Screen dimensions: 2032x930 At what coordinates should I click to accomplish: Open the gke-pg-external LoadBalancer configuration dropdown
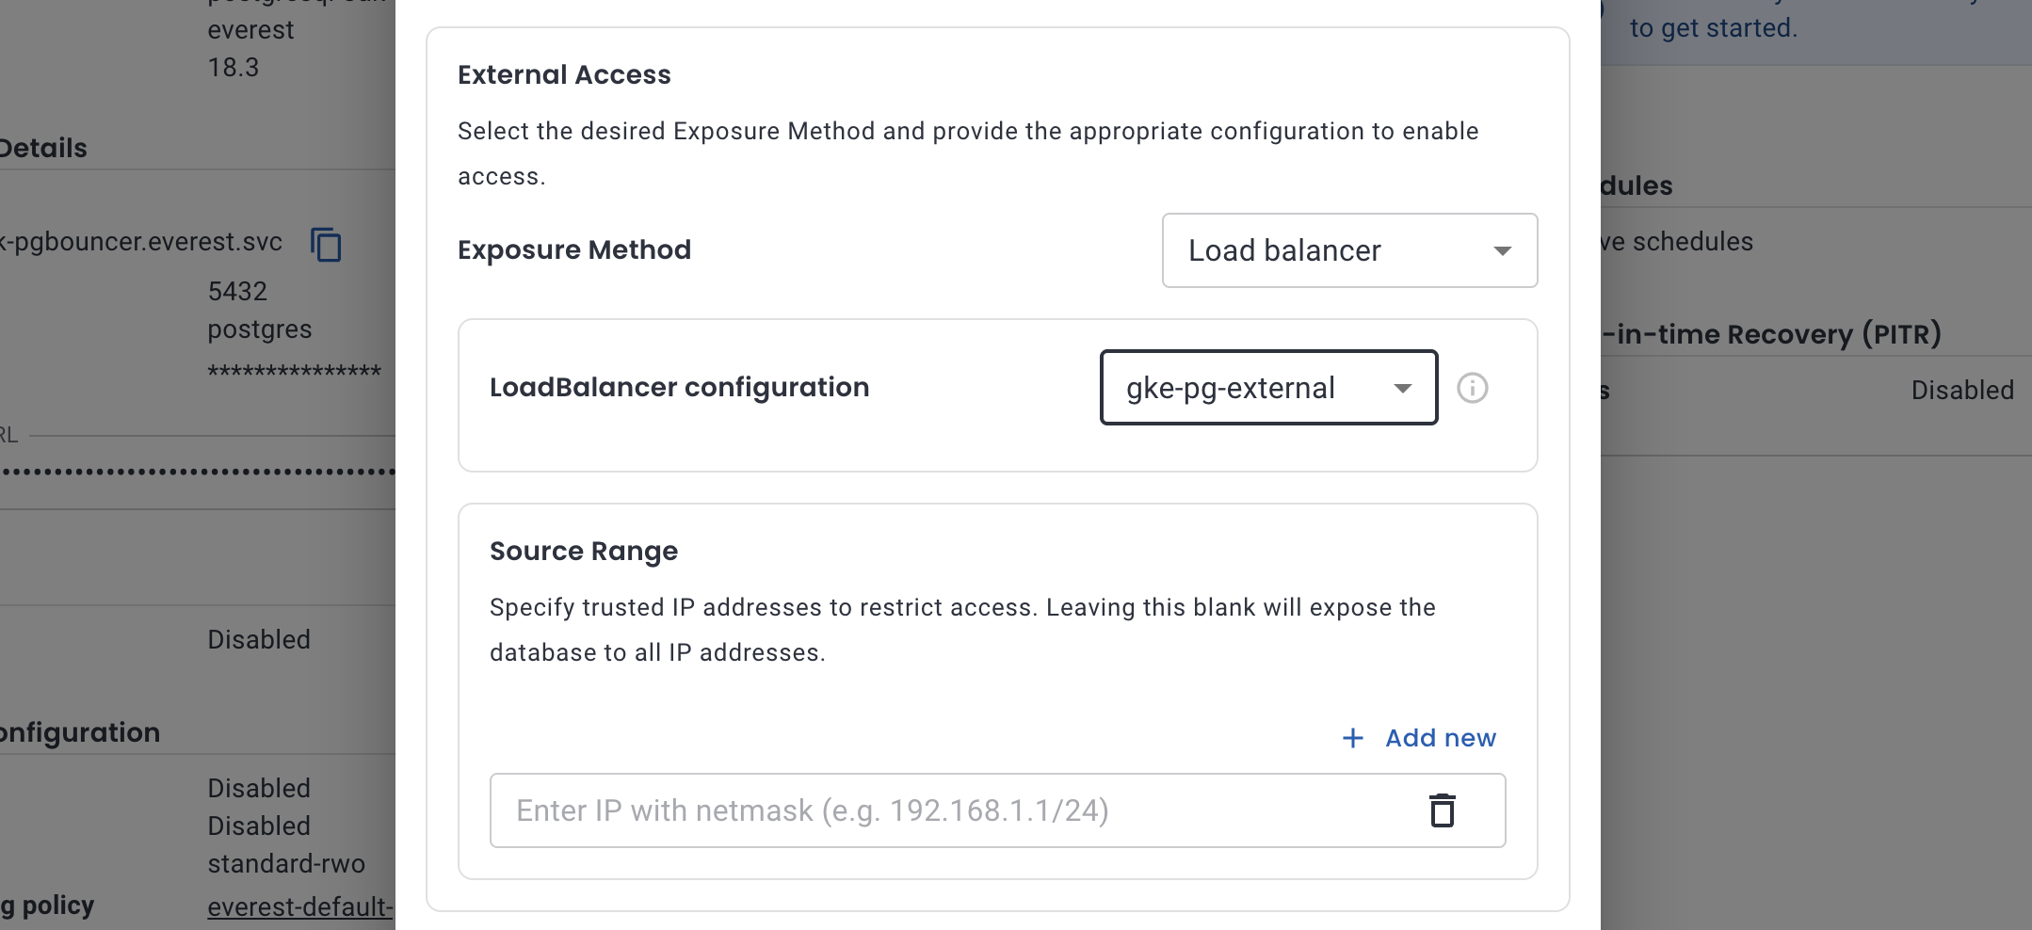click(x=1268, y=388)
